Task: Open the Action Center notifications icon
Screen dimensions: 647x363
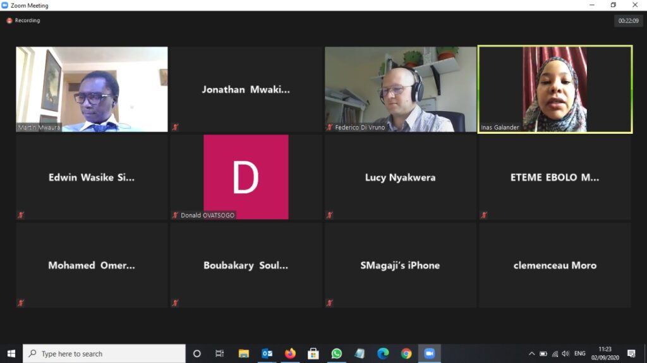Action: point(631,354)
